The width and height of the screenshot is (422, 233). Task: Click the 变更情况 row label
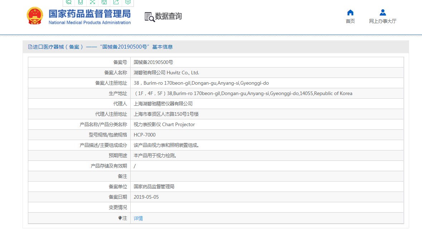coord(118,208)
